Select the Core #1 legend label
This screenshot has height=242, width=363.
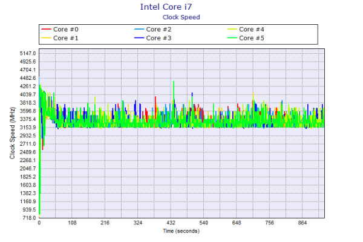(66, 38)
